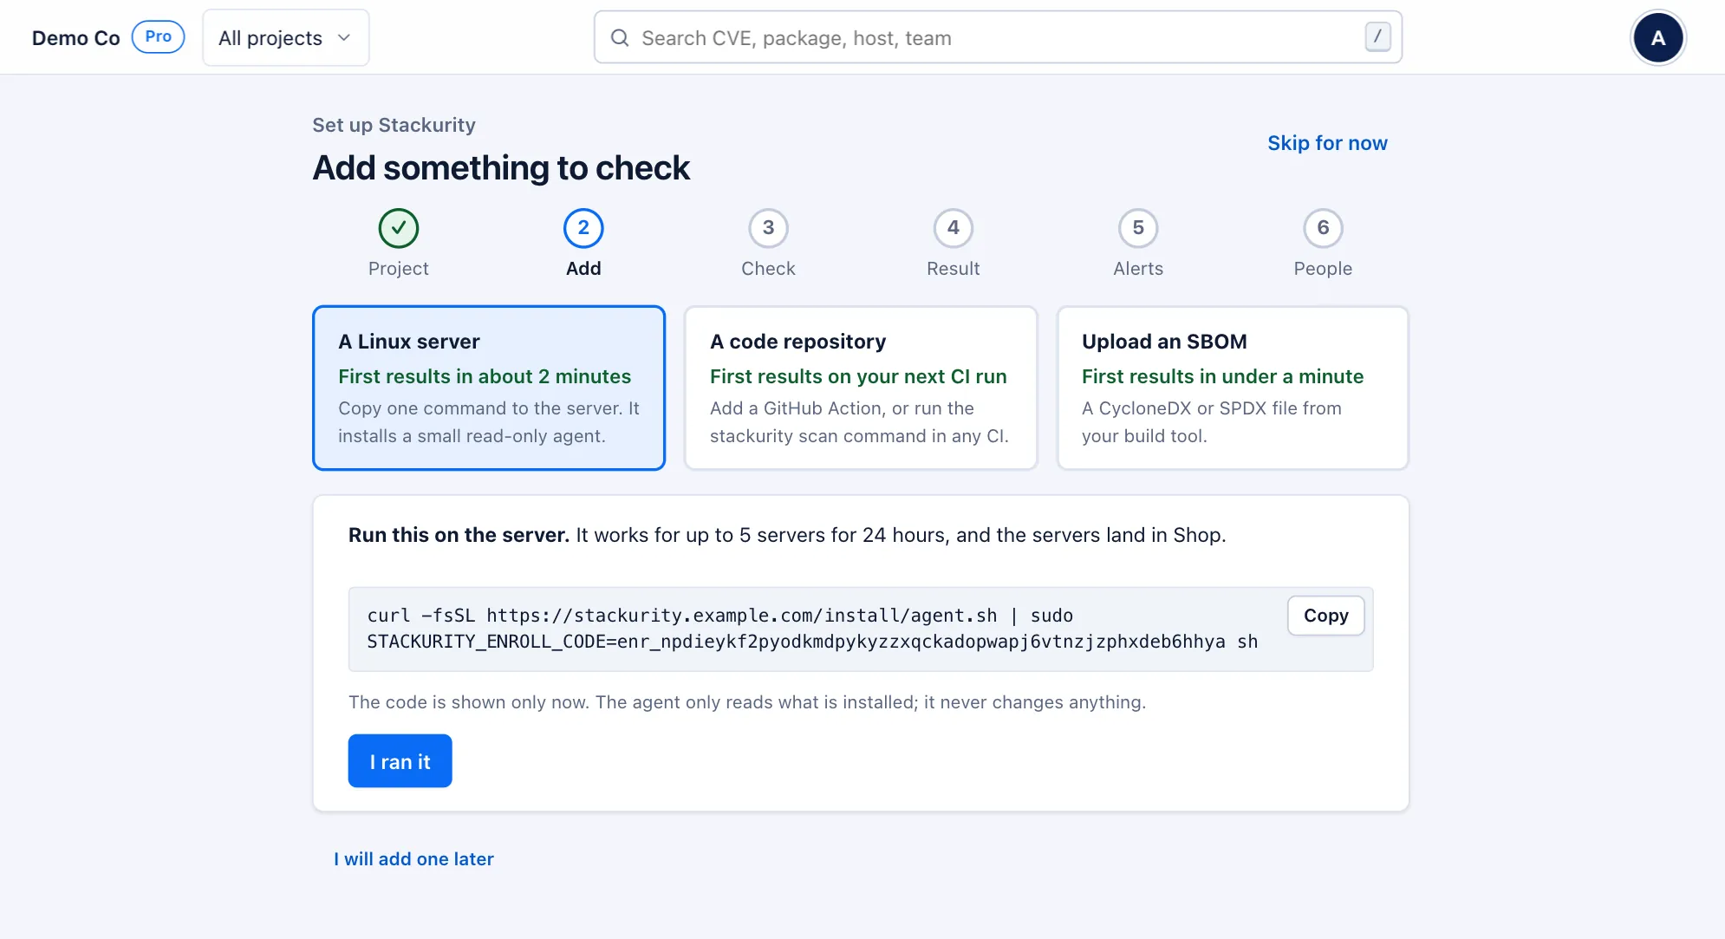Click 'First results on your next CI run'
Image resolution: width=1725 pixels, height=939 pixels.
858,376
